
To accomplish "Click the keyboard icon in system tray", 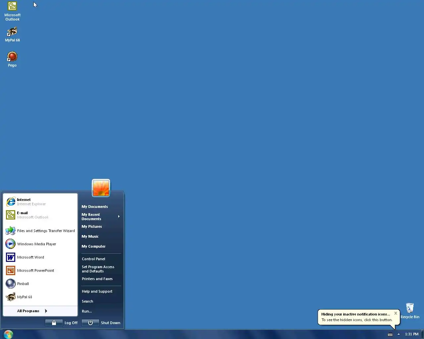I will point(390,334).
